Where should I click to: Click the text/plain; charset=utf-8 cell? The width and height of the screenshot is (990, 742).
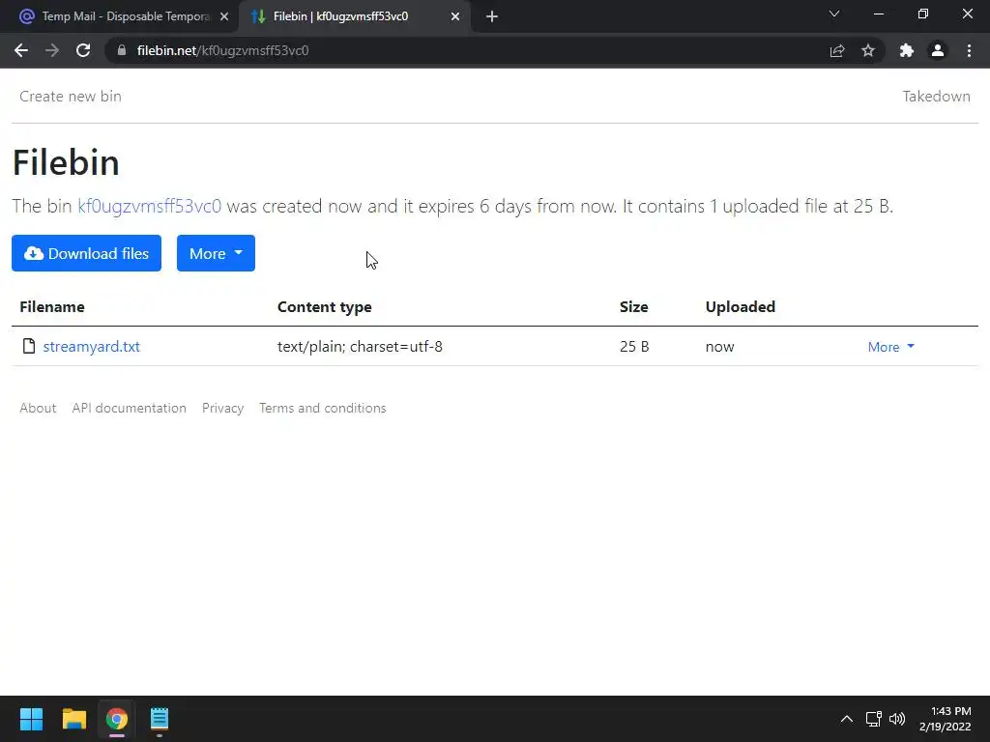360,347
